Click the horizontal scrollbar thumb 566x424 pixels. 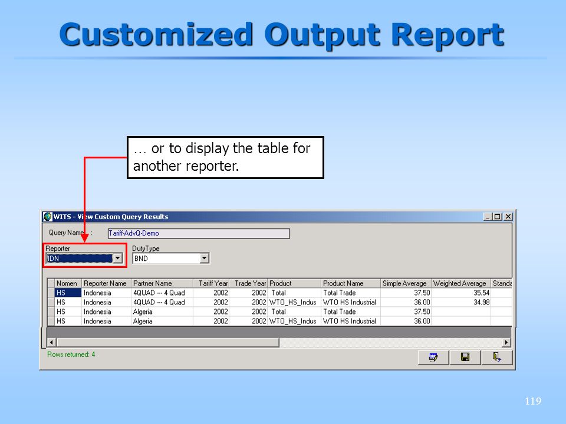click(168, 342)
